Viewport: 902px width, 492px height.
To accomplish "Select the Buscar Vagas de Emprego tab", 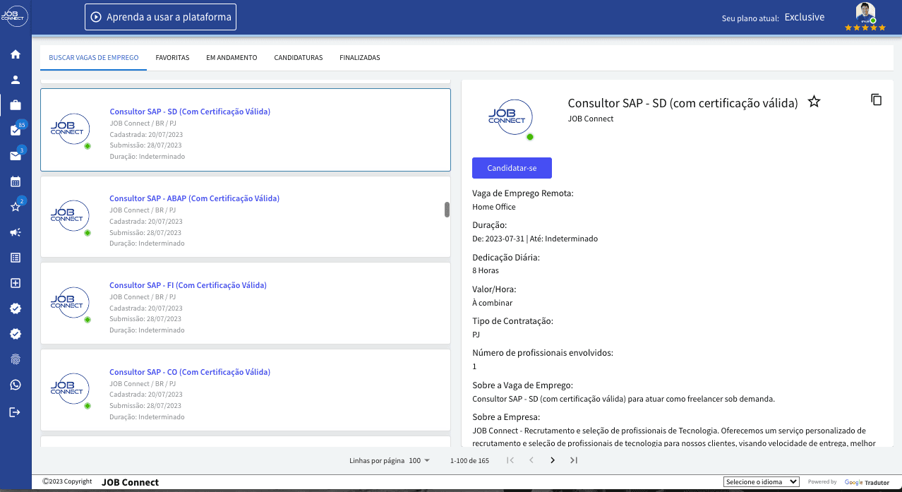I will (x=94, y=58).
